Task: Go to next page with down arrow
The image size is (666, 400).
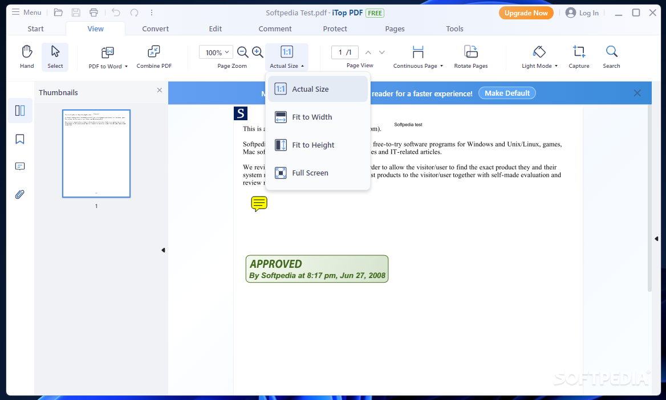Action: click(x=382, y=52)
